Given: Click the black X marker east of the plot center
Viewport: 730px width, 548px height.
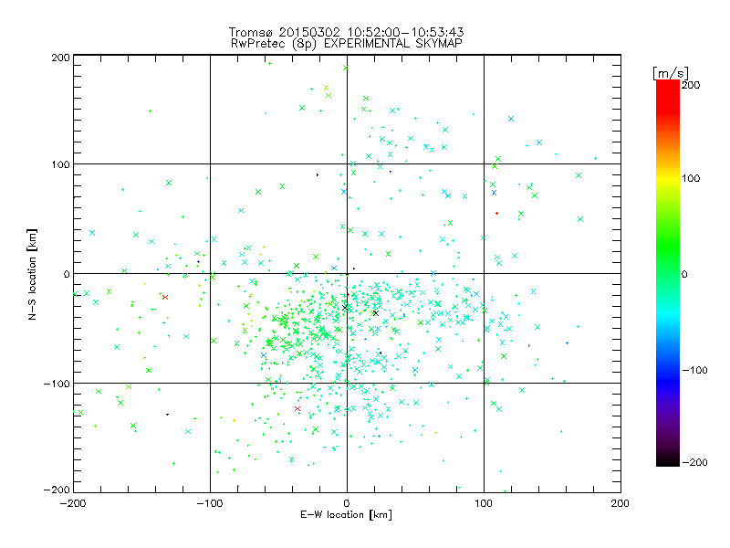Looking at the screenshot, I should pyautogui.click(x=376, y=313).
